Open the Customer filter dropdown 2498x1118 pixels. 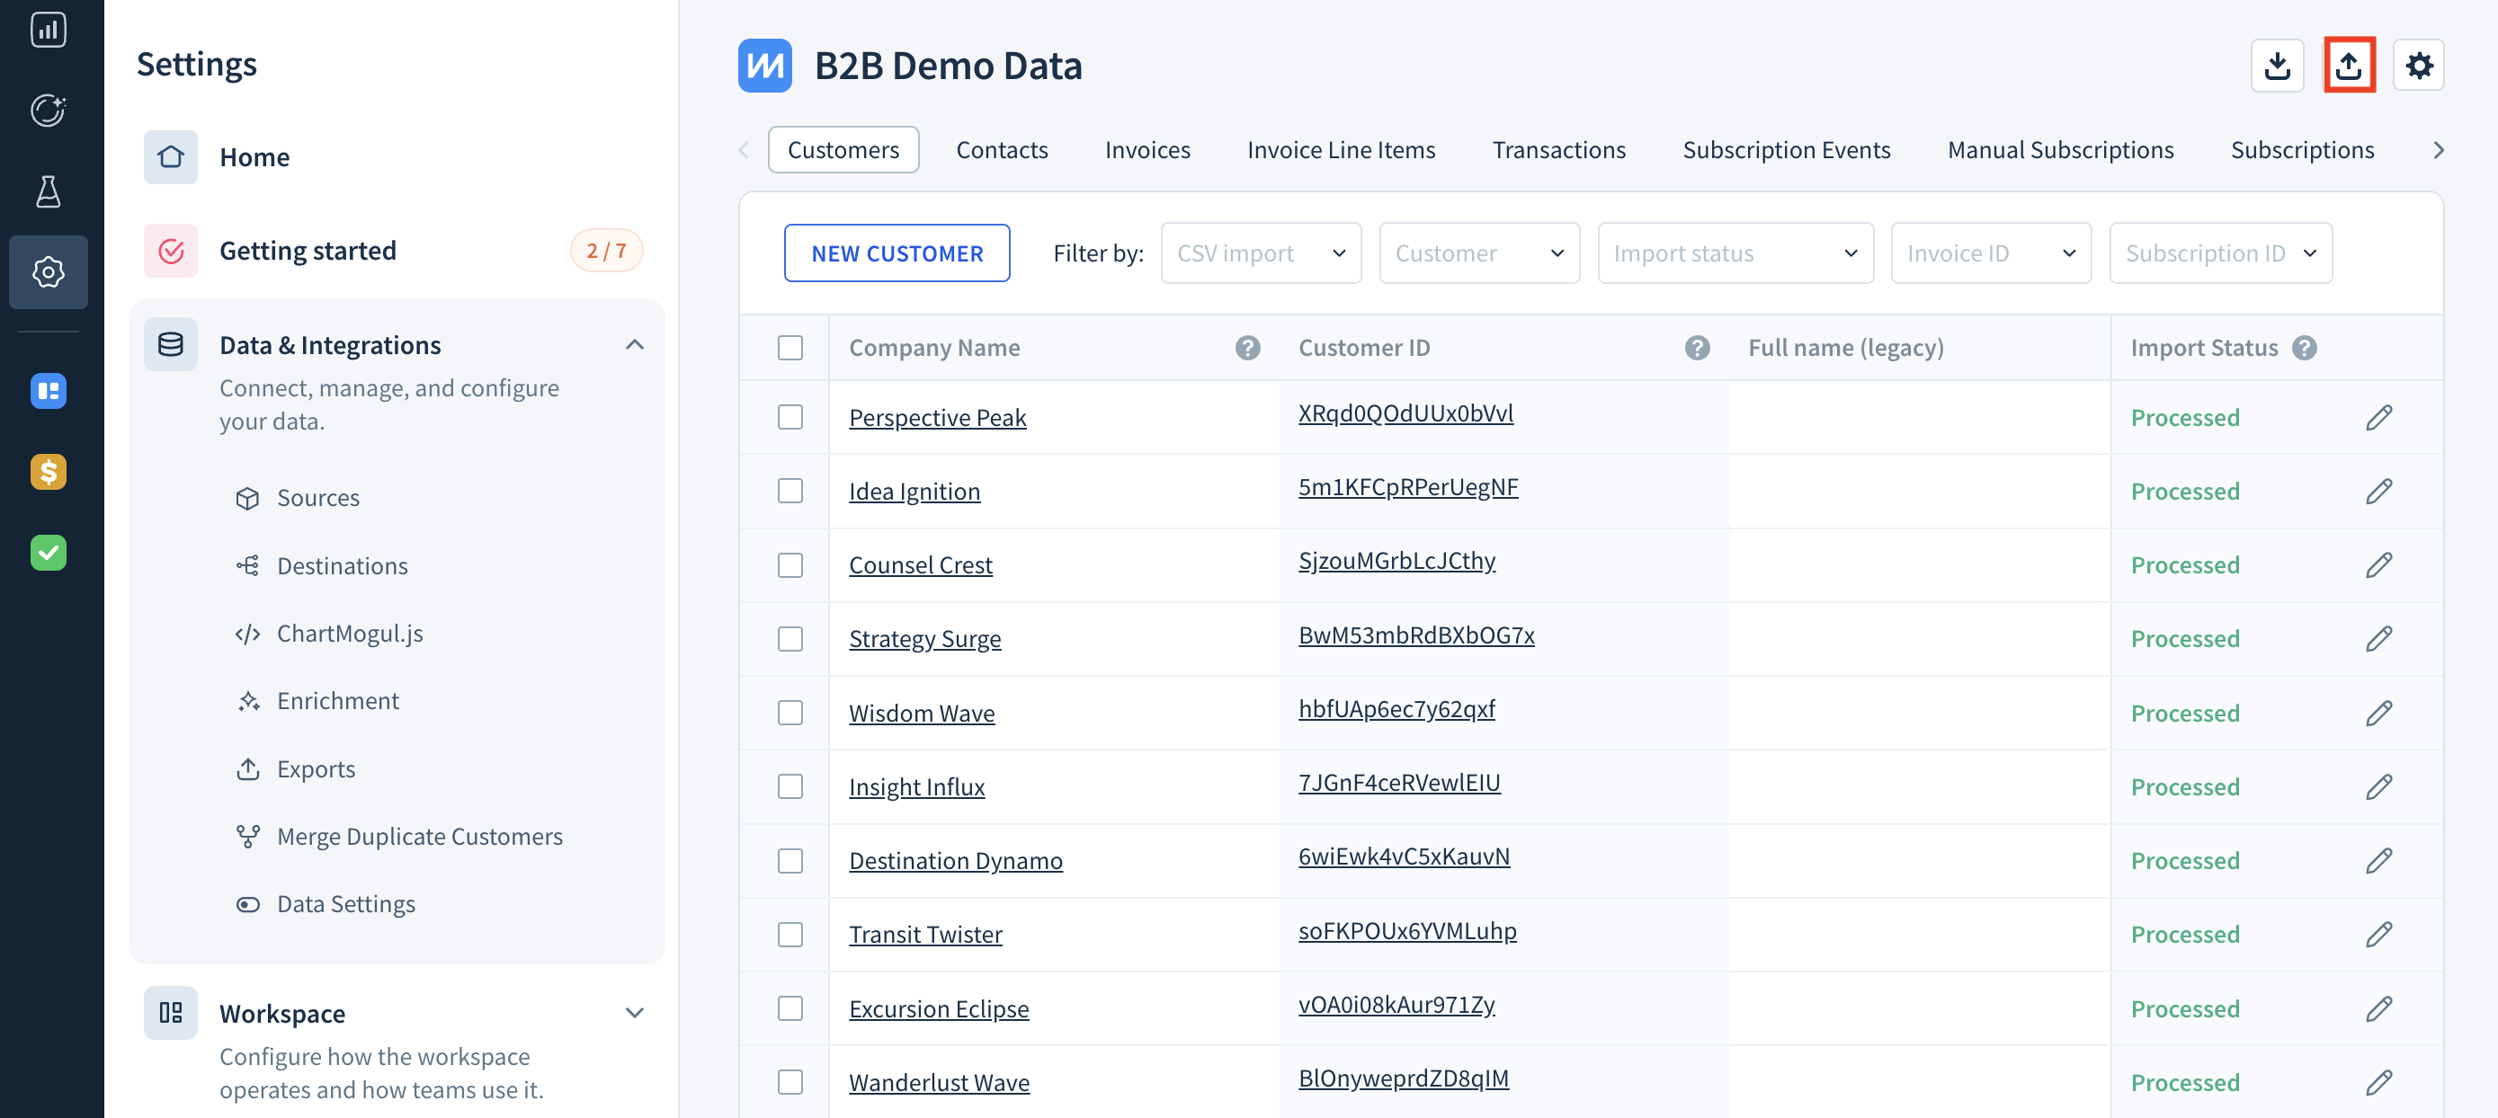pyautogui.click(x=1479, y=253)
